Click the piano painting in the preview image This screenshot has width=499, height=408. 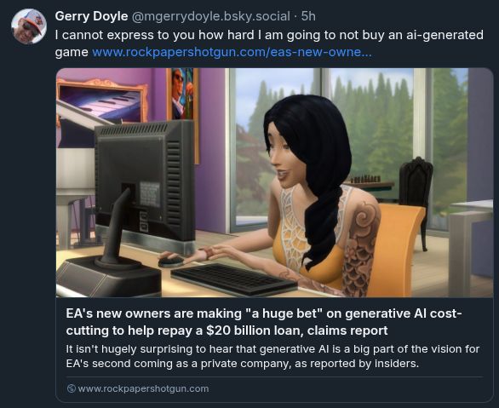pos(102,101)
